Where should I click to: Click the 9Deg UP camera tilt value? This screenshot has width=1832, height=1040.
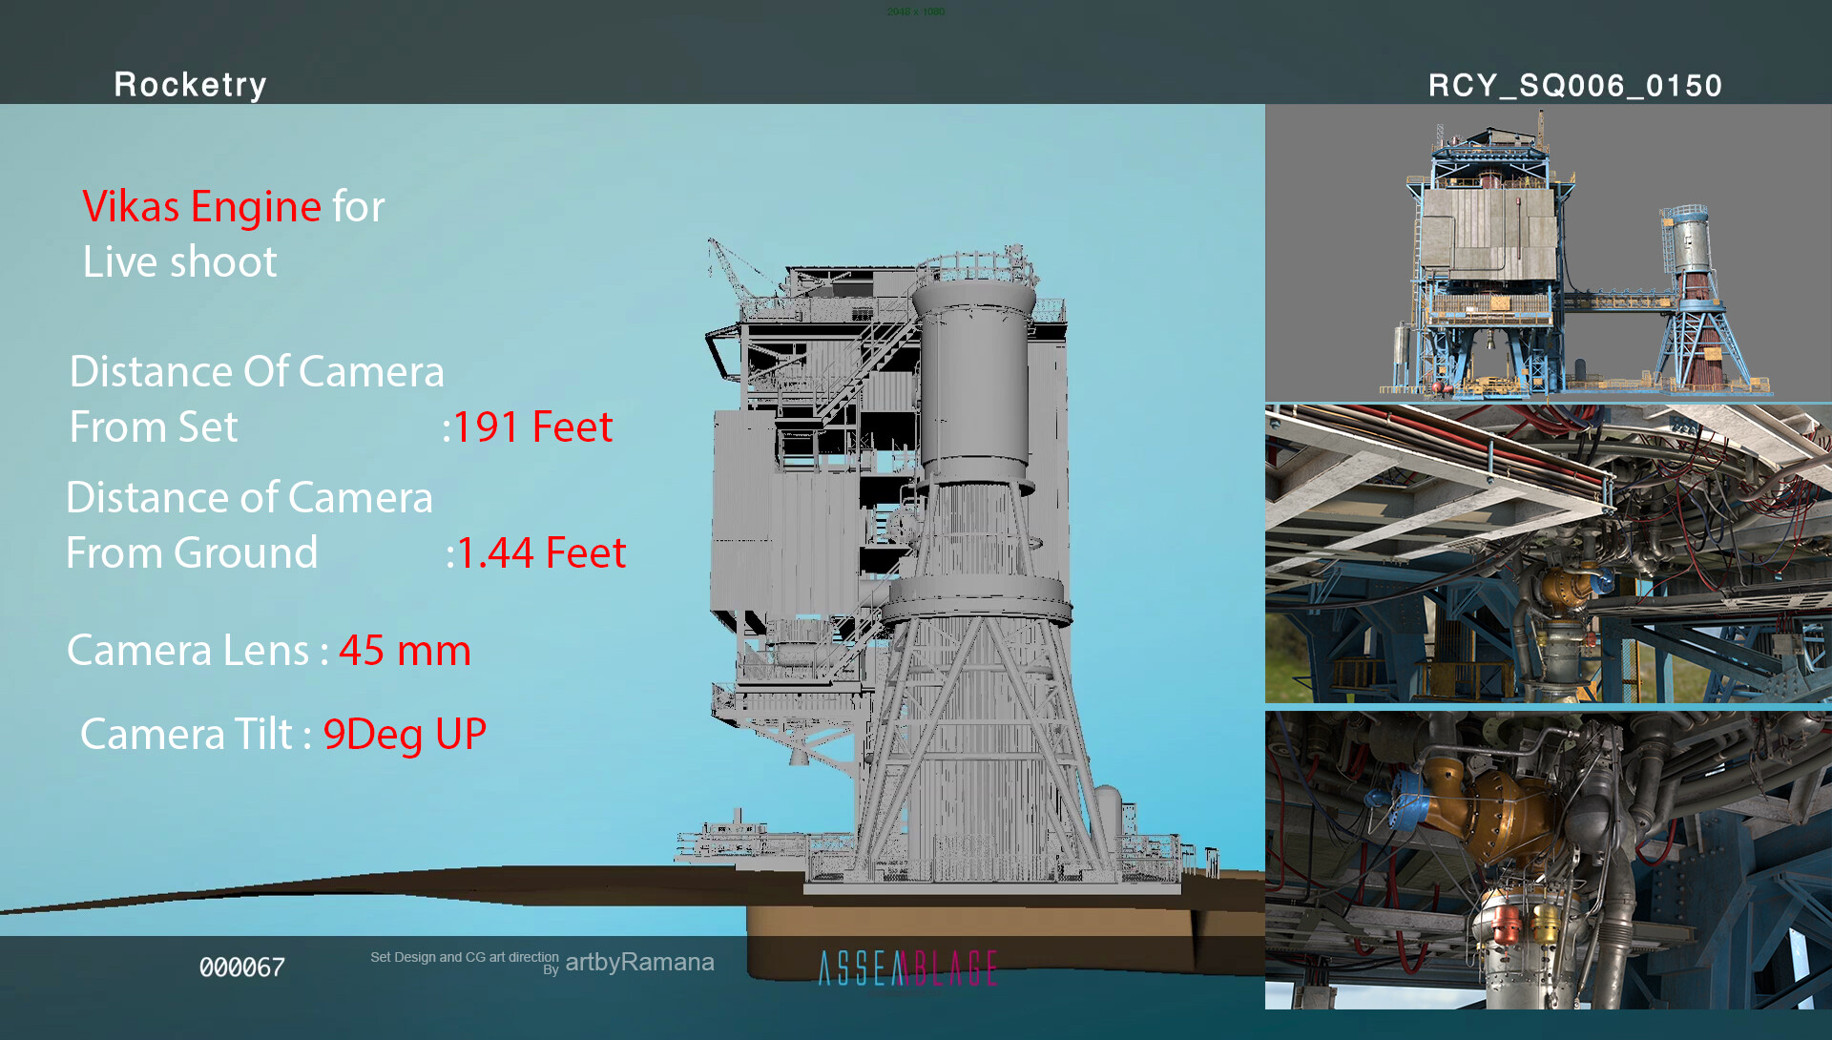click(405, 735)
